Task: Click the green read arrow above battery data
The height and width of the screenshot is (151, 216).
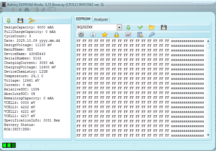Action: coord(9,20)
